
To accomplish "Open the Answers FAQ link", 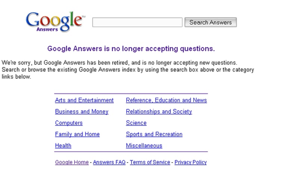I will [x=109, y=162].
